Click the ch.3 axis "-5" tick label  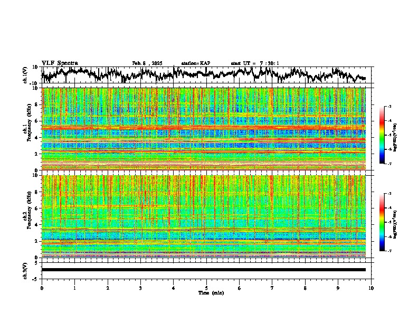(35, 279)
